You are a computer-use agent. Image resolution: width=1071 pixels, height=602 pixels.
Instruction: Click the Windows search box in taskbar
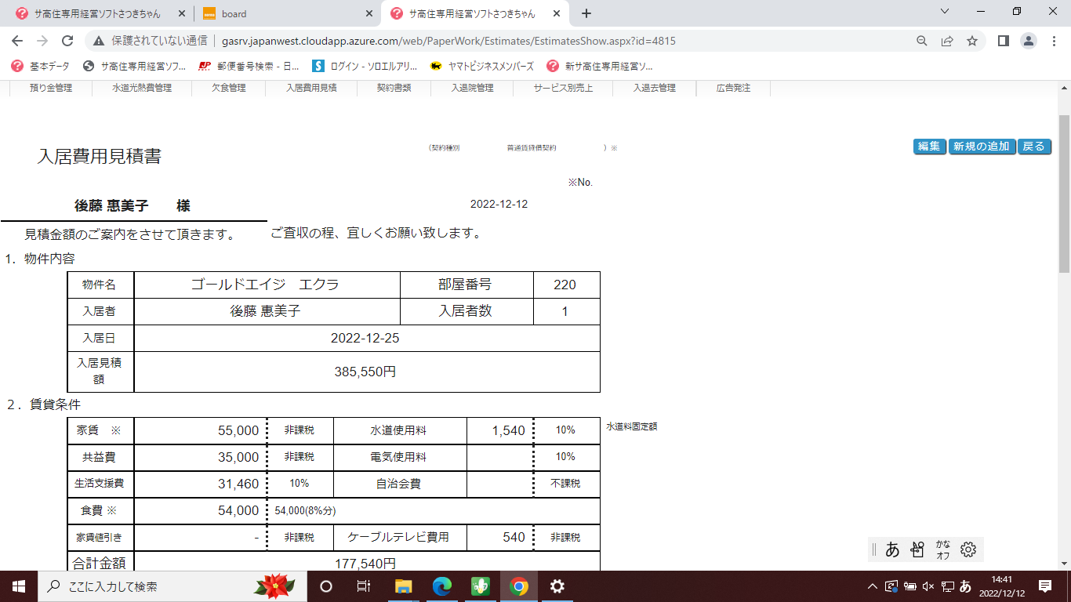coord(149,586)
